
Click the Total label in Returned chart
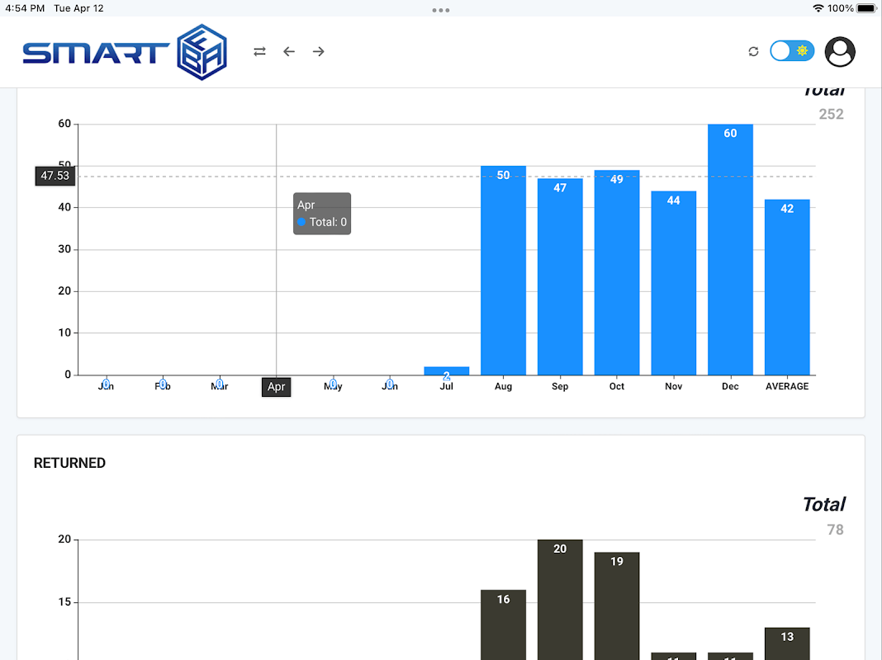tap(824, 504)
